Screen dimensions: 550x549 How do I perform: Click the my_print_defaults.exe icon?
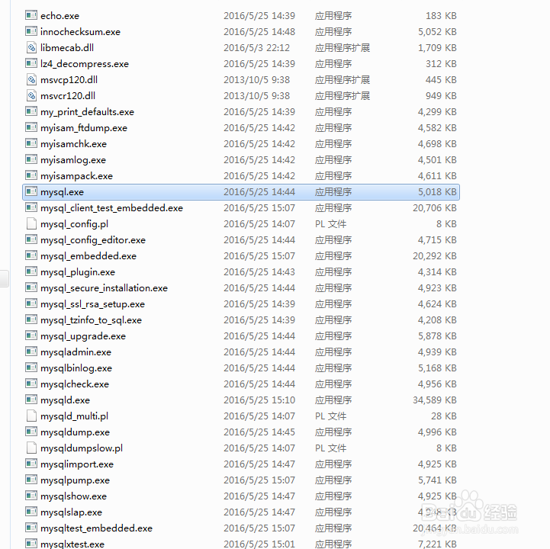[31, 111]
